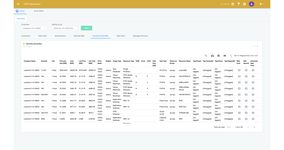Sort by Usage Type column header
This screenshot has height=150, width=284.
click(x=117, y=61)
